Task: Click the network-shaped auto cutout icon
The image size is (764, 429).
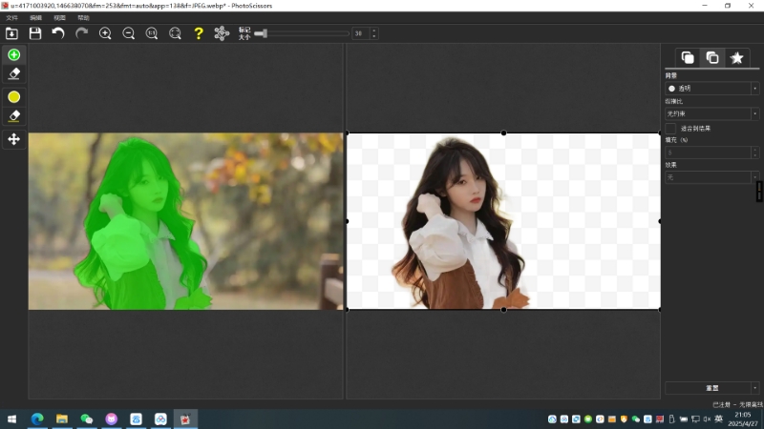Action: tap(222, 33)
